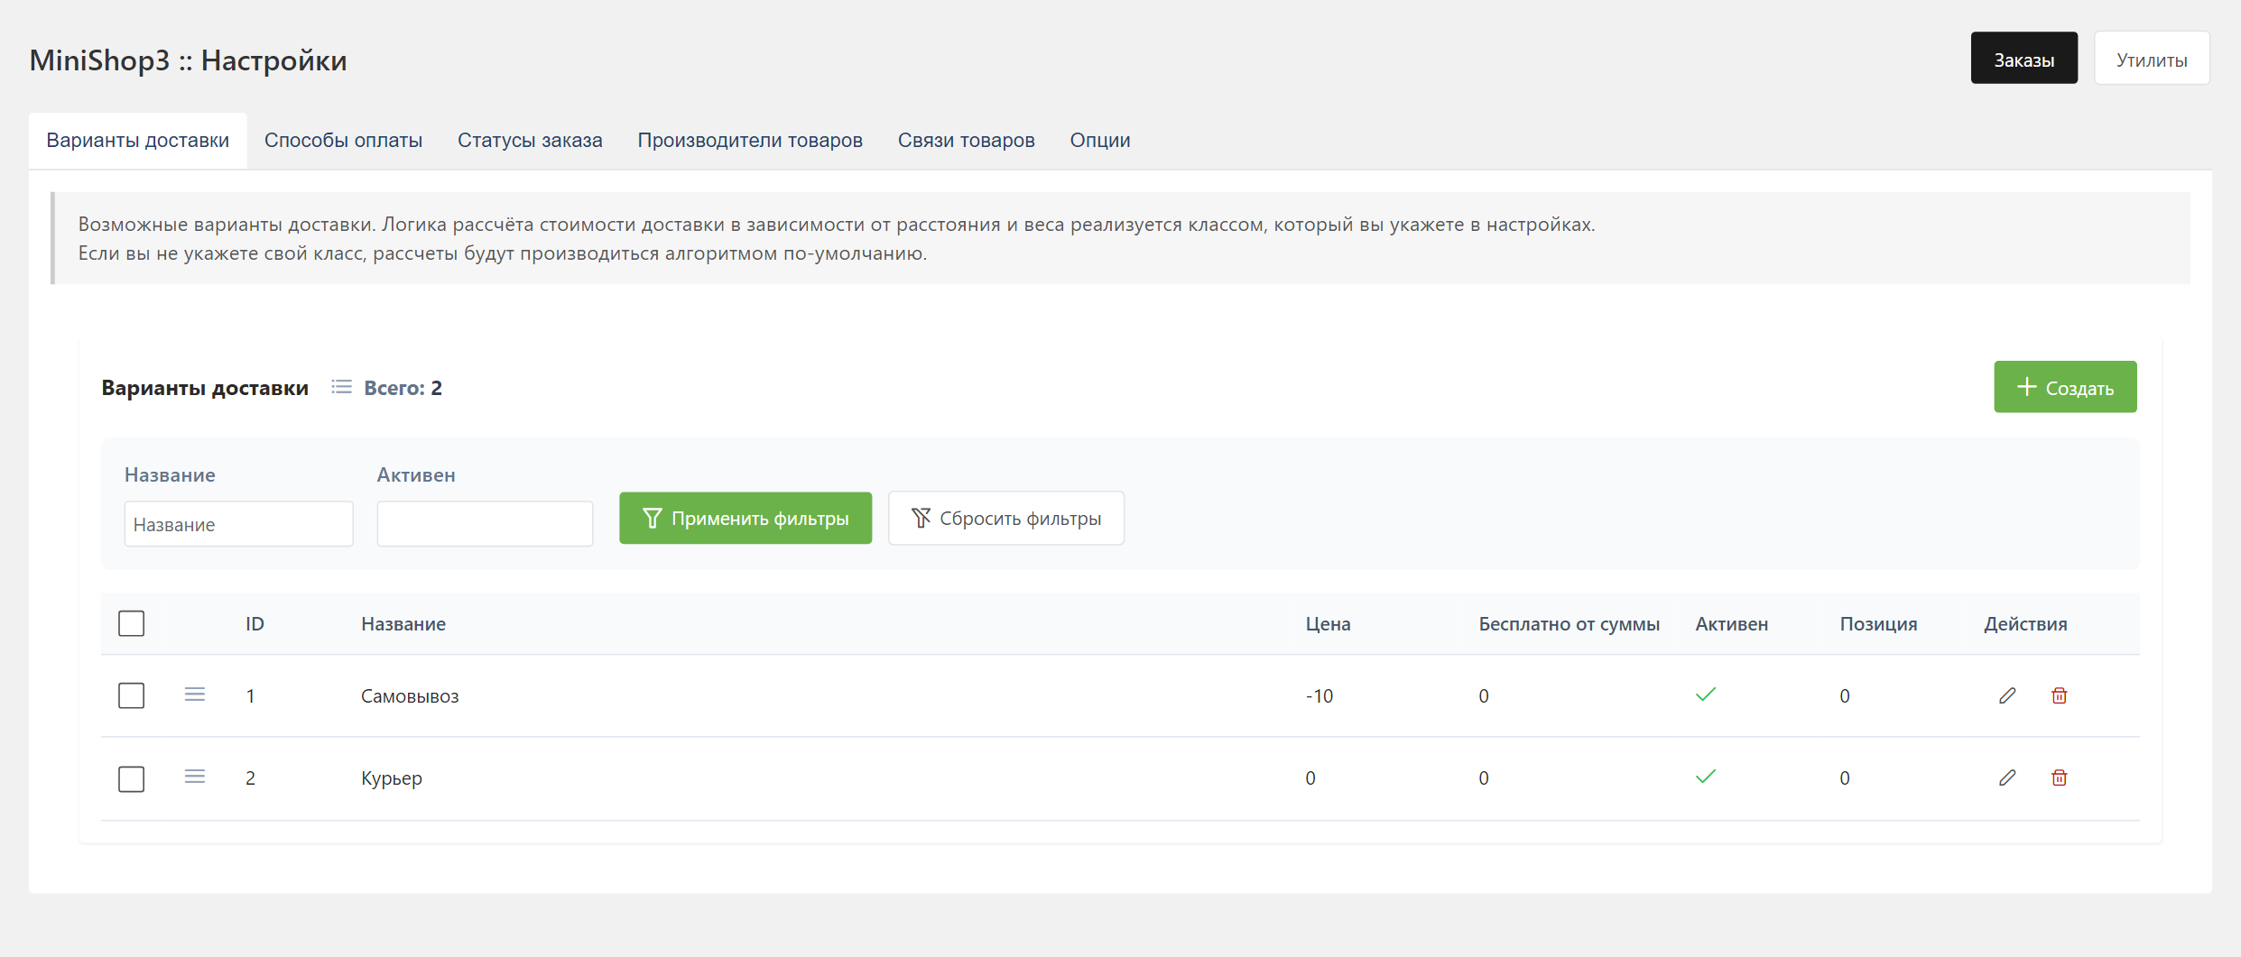Switch to the Опции tab

pos(1100,141)
